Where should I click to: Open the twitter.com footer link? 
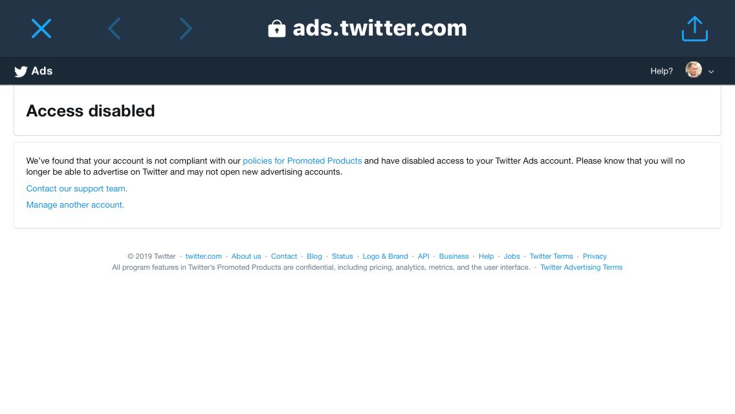[203, 256]
